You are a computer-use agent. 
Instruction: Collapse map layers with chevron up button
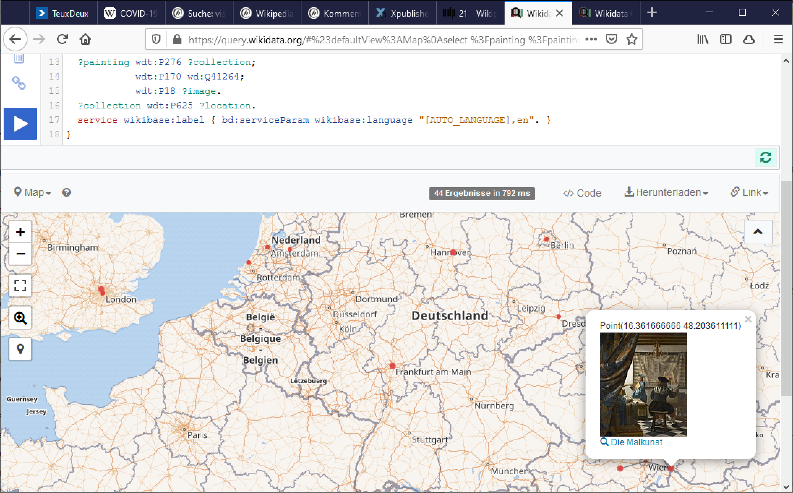[758, 232]
